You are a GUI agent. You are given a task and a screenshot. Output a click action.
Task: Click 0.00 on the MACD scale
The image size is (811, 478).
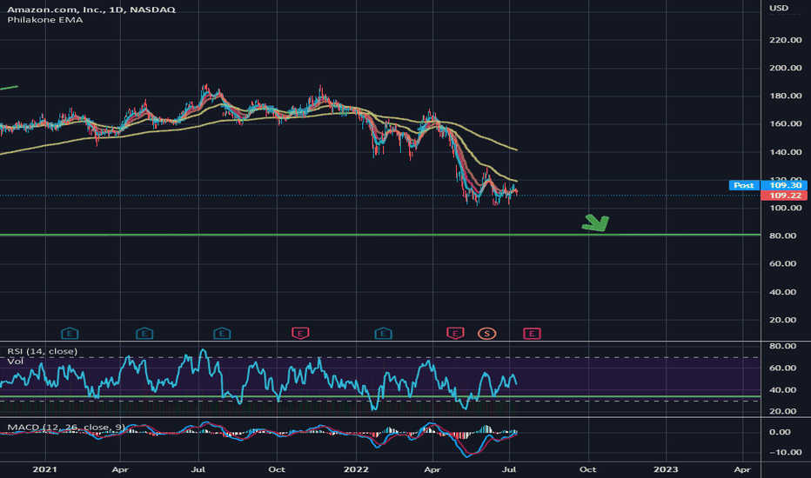pos(780,432)
